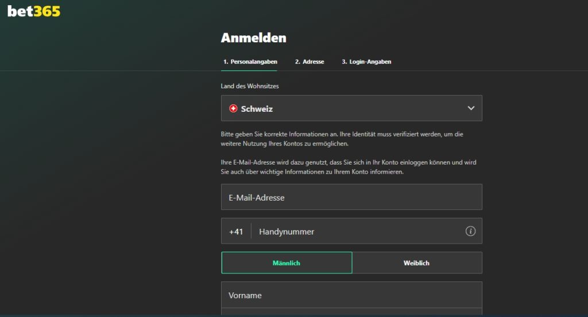Click the identity verification notice text

point(342,139)
